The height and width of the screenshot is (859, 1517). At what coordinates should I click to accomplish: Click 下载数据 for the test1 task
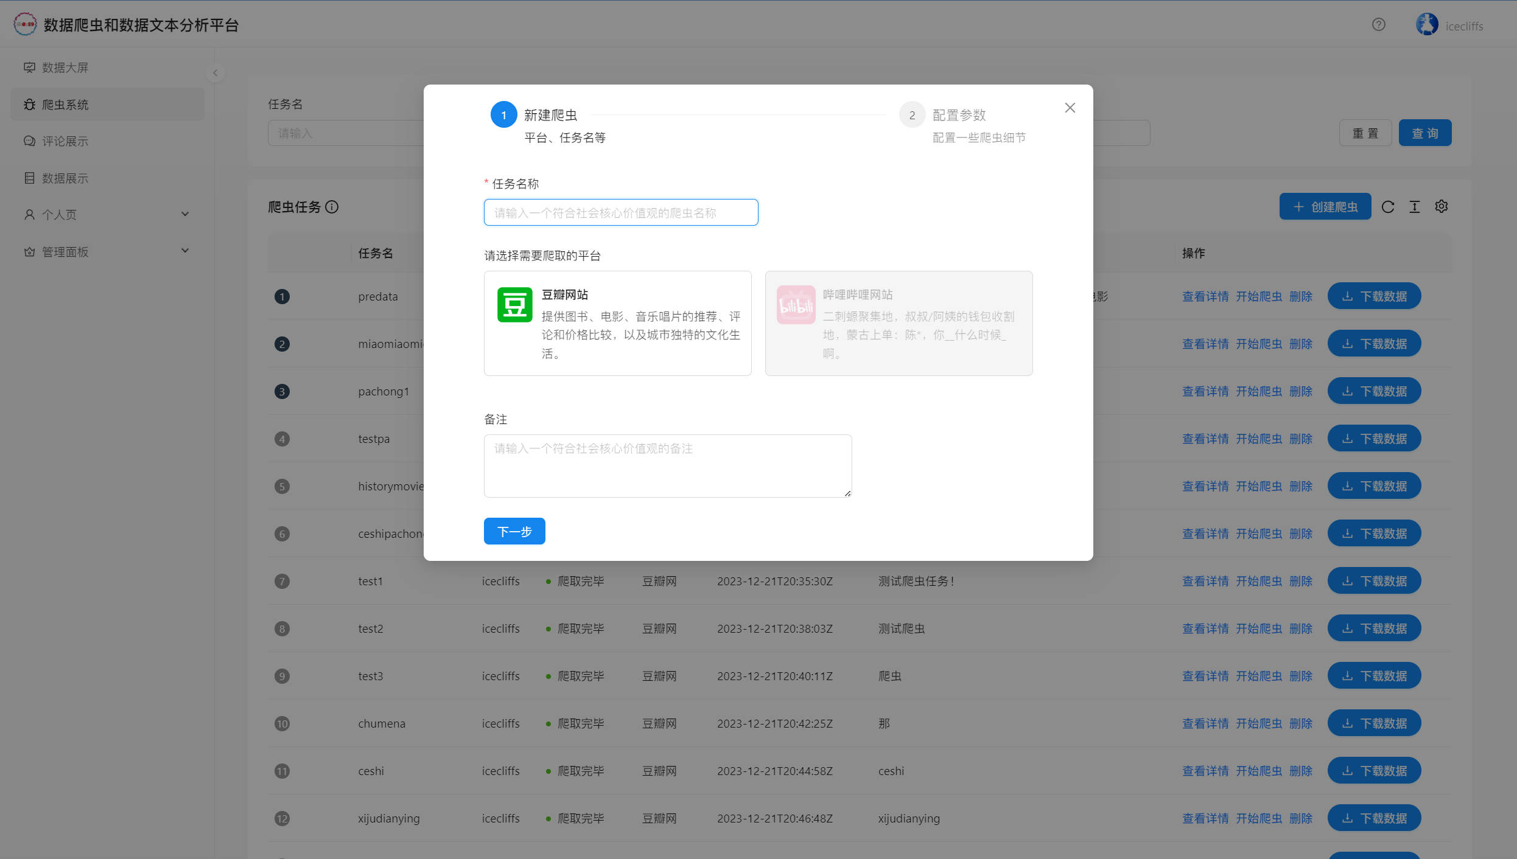coord(1374,581)
